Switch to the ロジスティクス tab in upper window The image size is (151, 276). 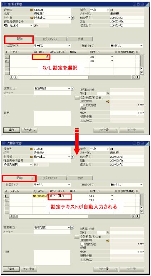click(50, 39)
